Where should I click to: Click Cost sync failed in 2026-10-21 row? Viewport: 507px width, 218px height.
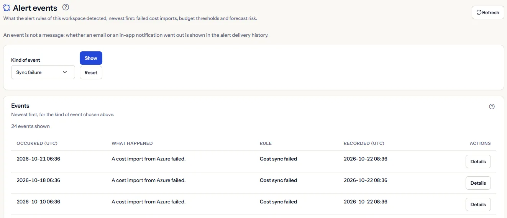(x=278, y=159)
